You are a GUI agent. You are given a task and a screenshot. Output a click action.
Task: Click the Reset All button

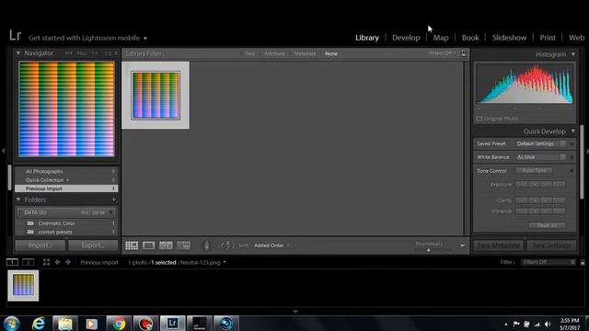point(547,225)
